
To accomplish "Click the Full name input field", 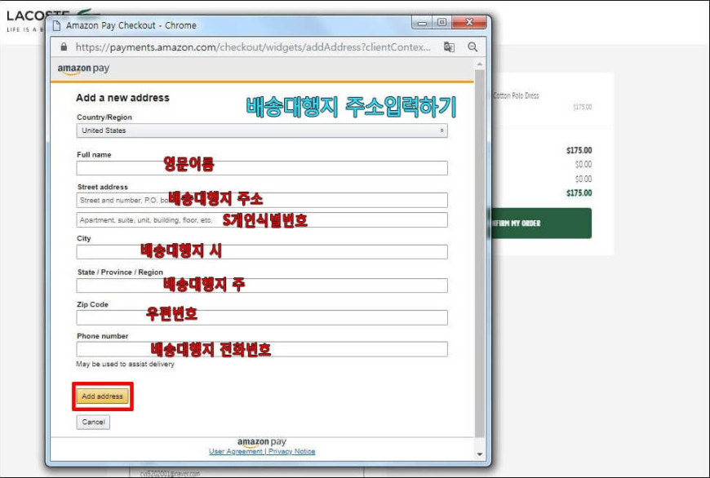I will click(x=262, y=168).
